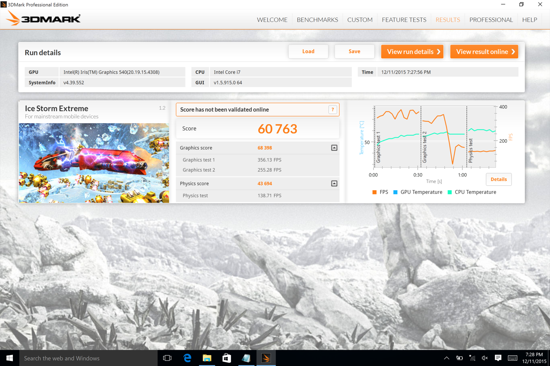Click the overall score 60 763
The height and width of the screenshot is (366, 550).
point(277,129)
